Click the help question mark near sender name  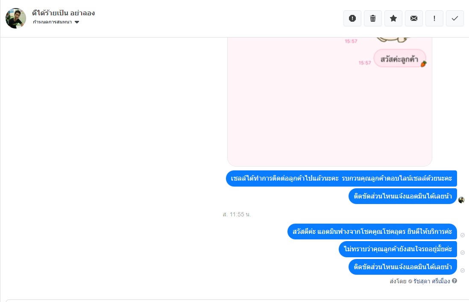coord(454,281)
